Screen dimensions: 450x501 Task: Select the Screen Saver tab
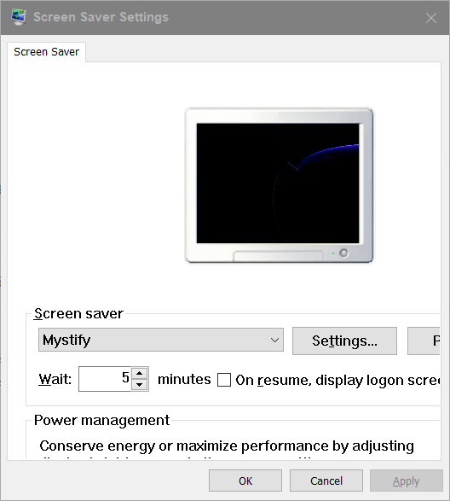47,52
